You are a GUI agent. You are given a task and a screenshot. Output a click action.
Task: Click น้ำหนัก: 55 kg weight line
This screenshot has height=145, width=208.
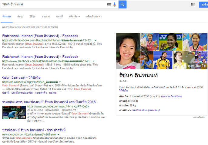(128, 105)
